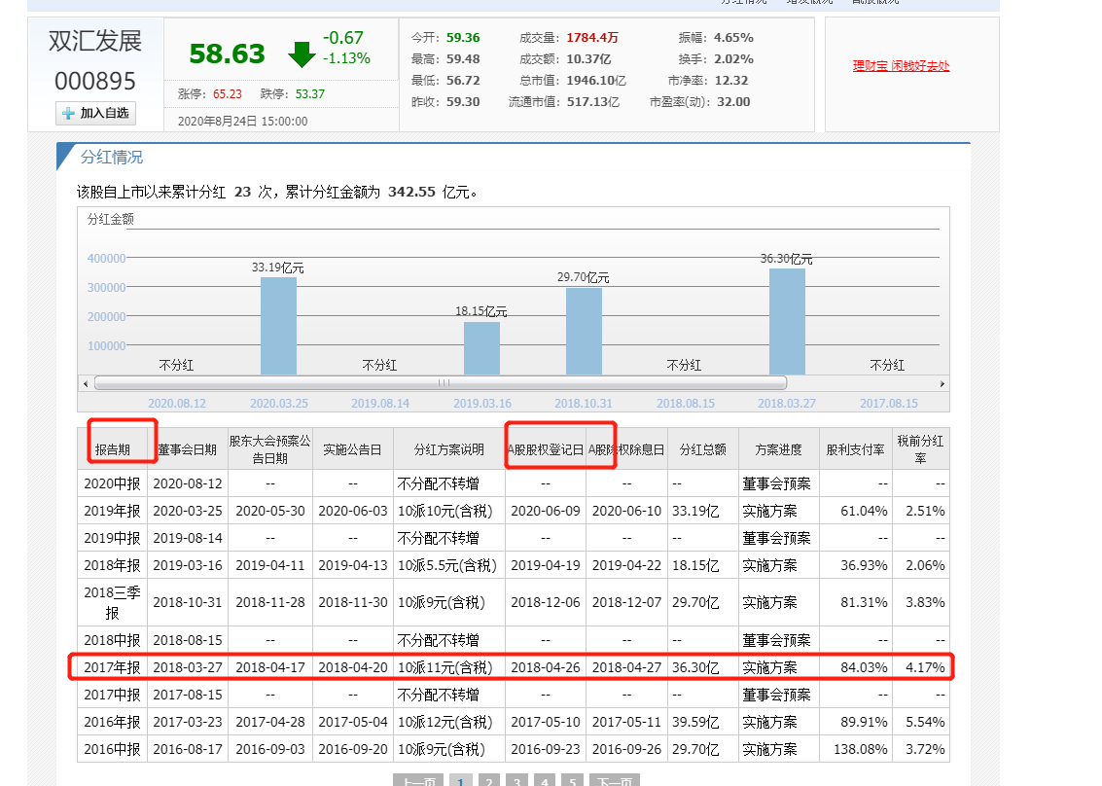
Task: Click the stock code 000895
Action: tap(95, 82)
